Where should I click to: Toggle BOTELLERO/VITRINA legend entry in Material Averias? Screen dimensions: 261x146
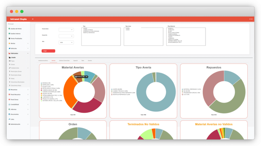coord(50,88)
